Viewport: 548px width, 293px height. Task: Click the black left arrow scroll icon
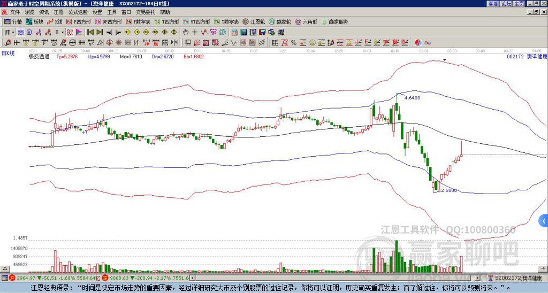pos(109,32)
